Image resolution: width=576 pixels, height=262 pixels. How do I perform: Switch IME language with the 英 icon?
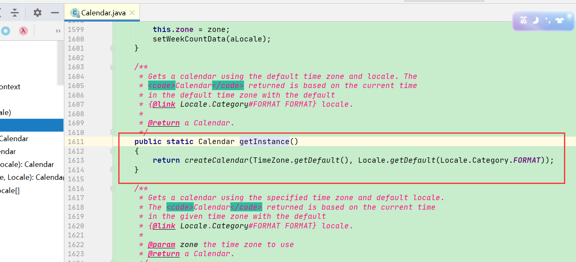(523, 20)
